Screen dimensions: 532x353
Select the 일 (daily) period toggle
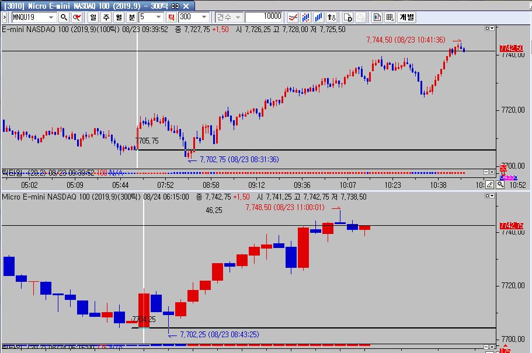93,18
